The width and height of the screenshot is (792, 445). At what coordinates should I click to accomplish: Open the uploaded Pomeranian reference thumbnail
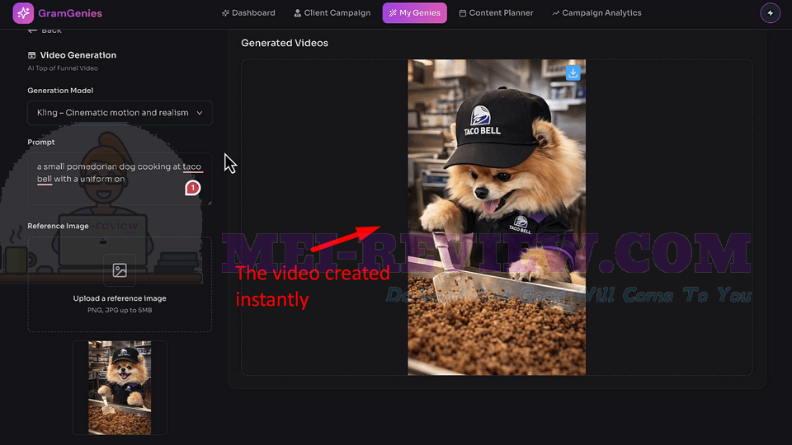point(120,387)
